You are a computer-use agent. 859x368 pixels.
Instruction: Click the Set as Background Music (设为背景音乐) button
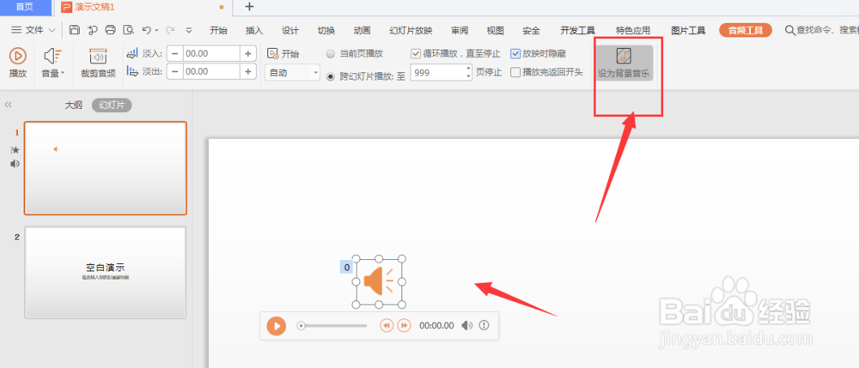pyautogui.click(x=624, y=63)
